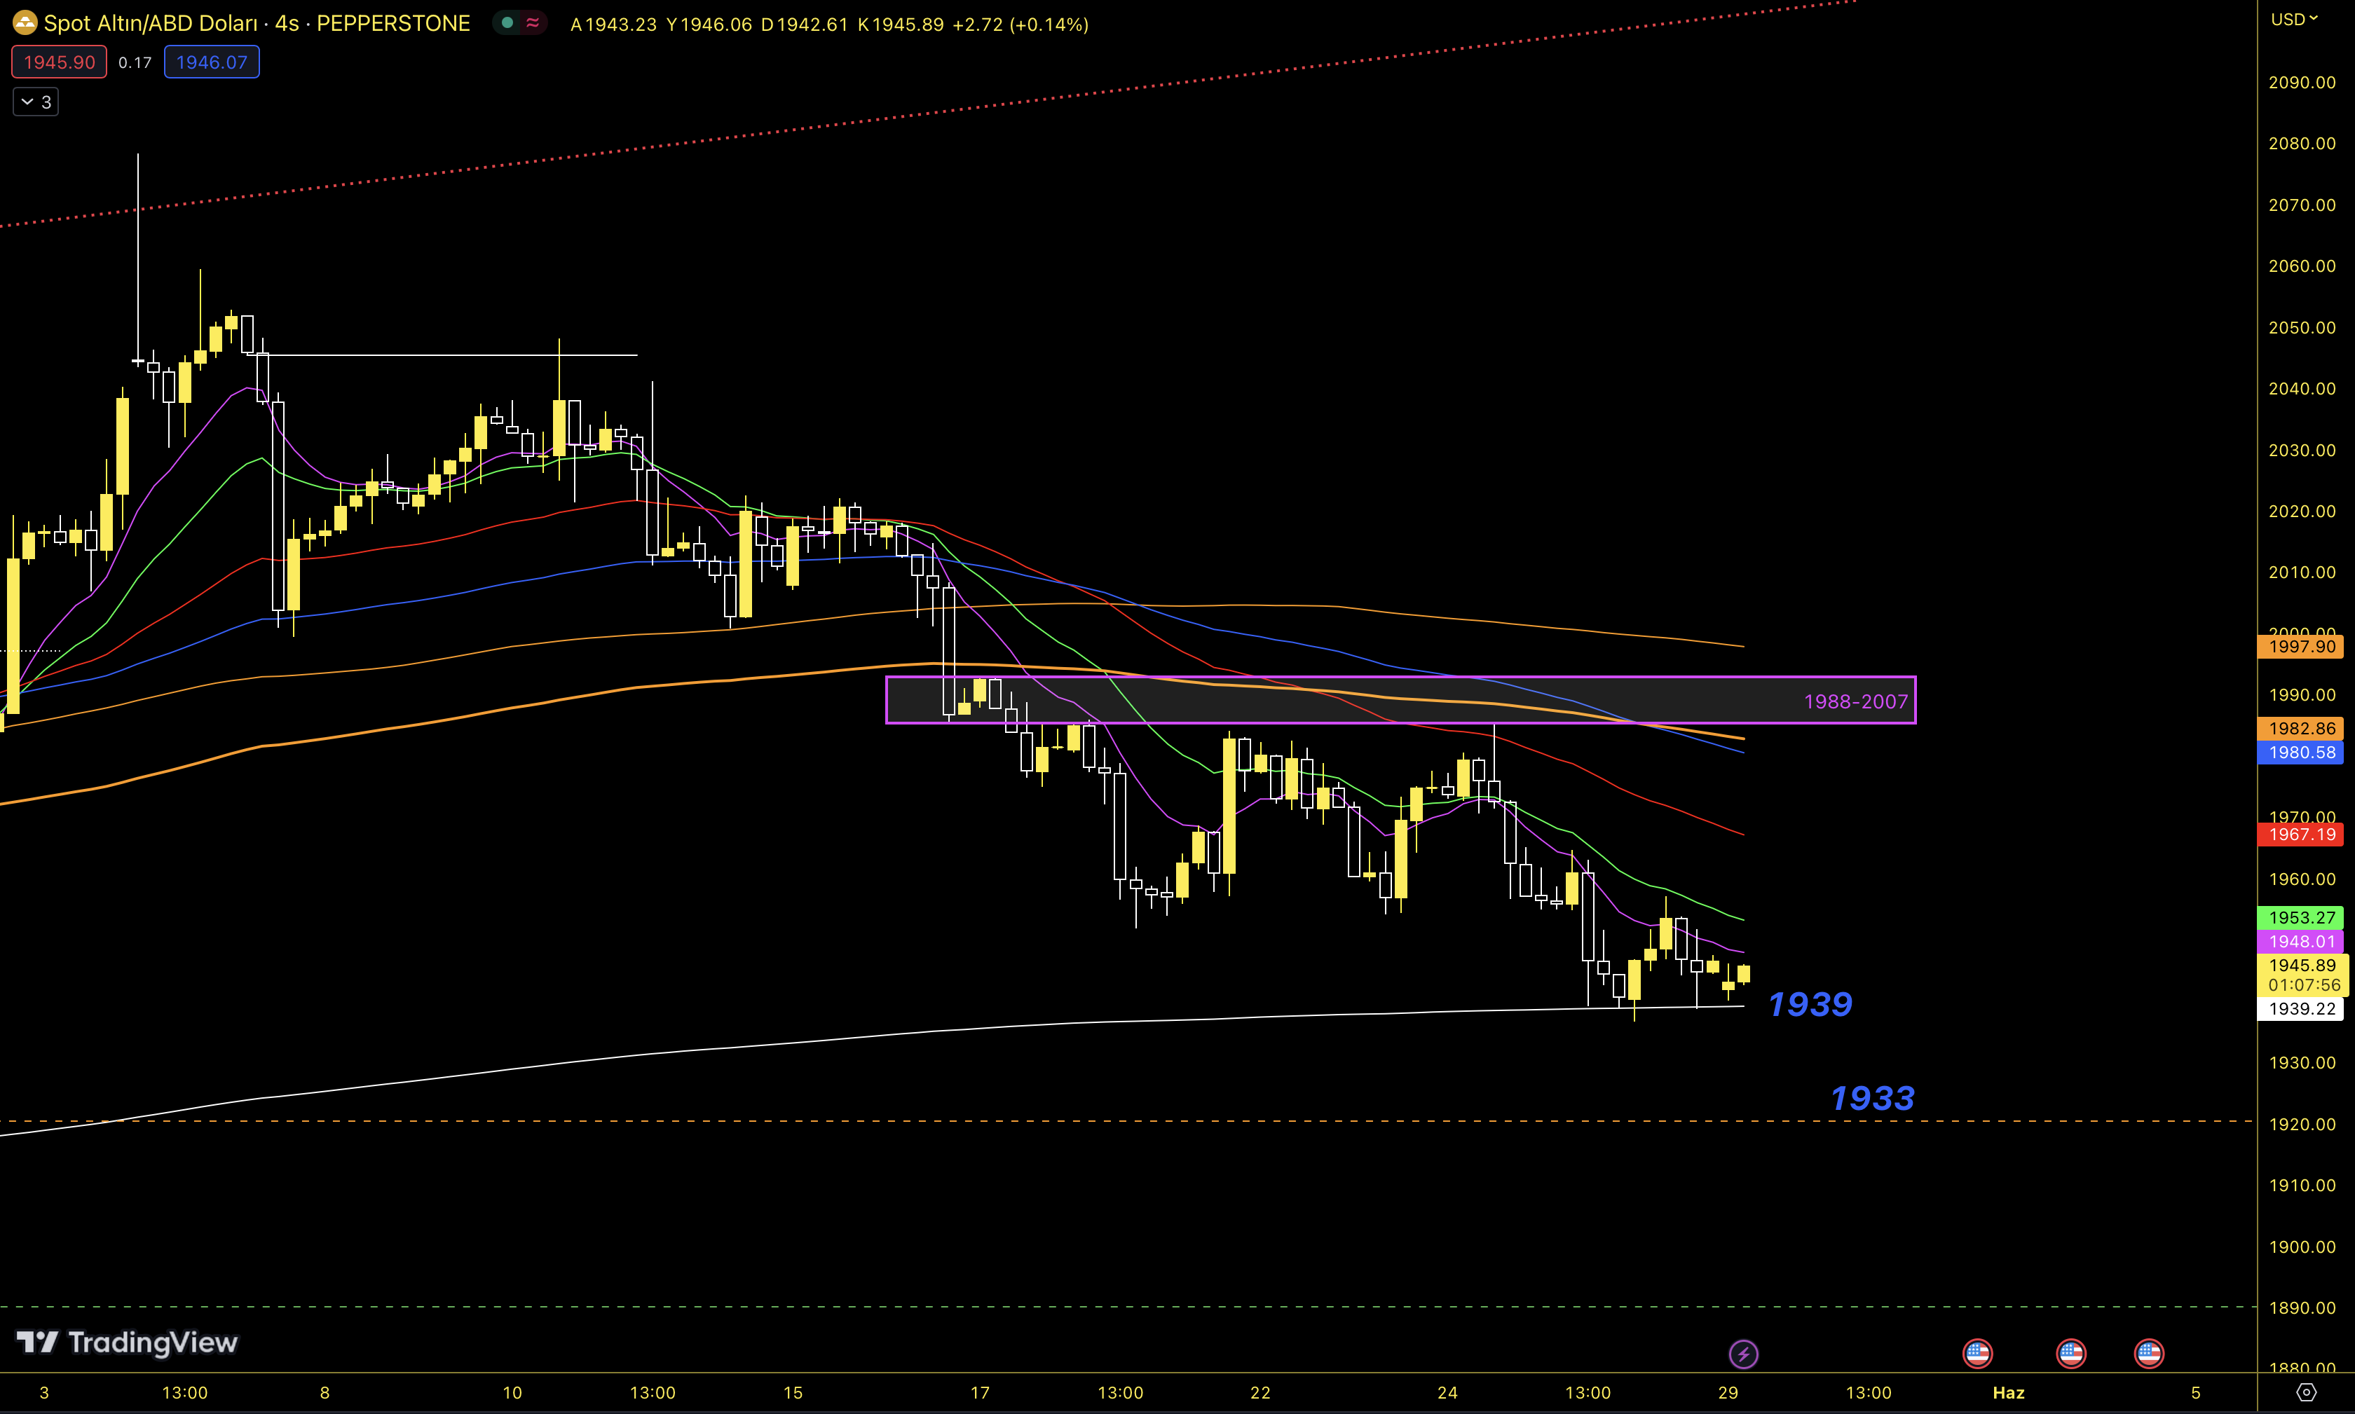The image size is (2355, 1414).
Task: Select the blue 1939 text annotation
Action: (1810, 1004)
